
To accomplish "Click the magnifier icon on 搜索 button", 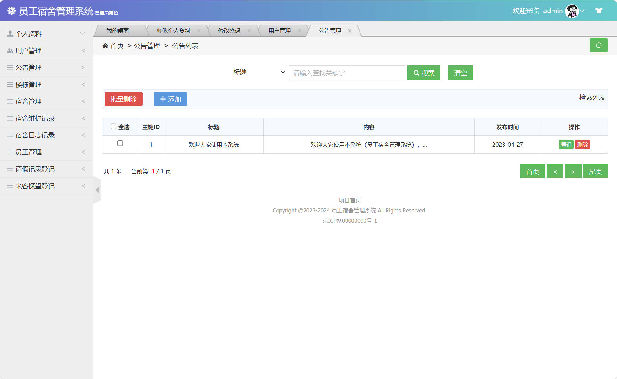I will coord(417,73).
